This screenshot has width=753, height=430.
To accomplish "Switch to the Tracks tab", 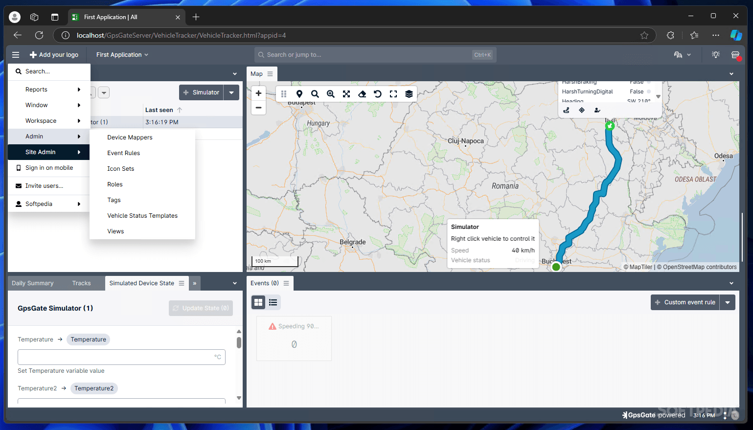I will (81, 283).
